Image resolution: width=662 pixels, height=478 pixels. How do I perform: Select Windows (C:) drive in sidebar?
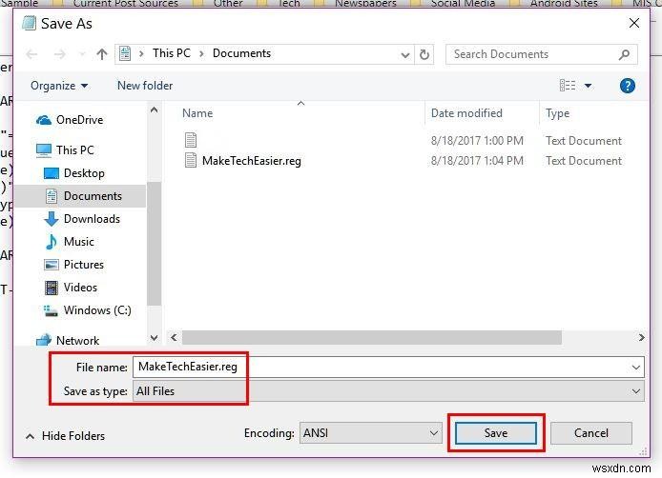tap(97, 310)
